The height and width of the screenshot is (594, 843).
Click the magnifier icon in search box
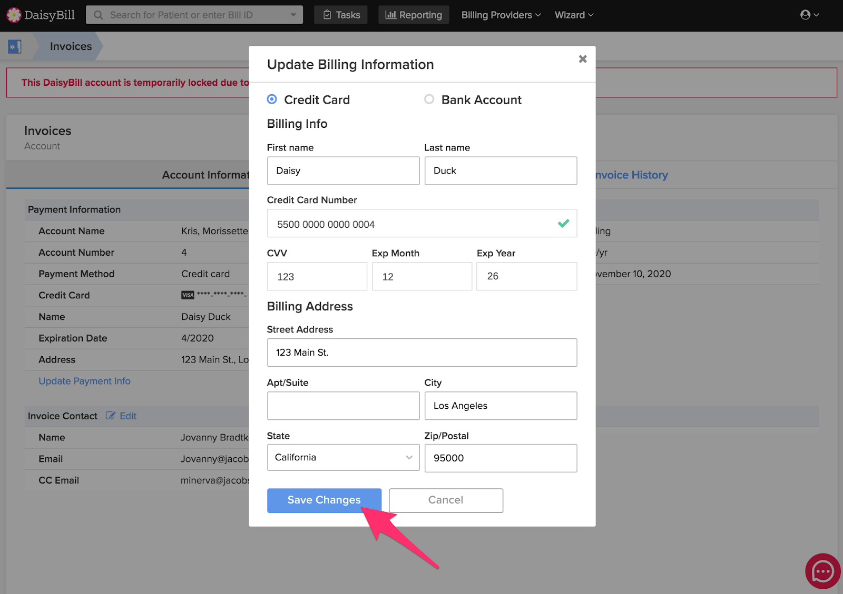(x=98, y=15)
